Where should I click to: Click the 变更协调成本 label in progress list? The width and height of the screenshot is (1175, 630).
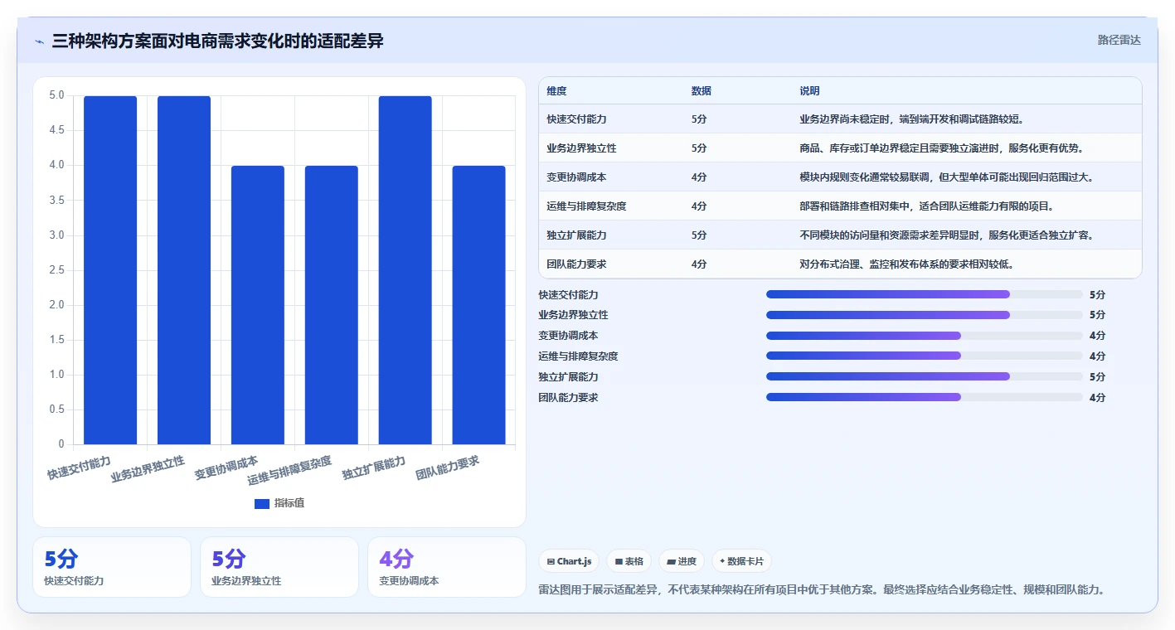pos(568,336)
